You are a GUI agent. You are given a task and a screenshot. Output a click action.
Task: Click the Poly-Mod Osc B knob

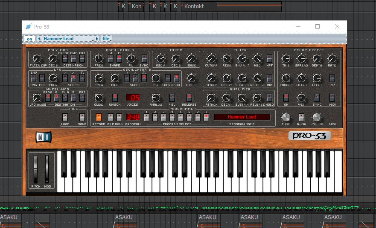point(53,59)
